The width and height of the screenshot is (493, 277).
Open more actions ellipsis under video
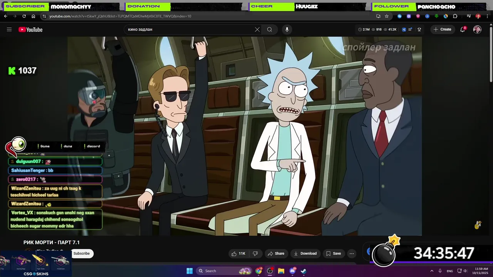pyautogui.click(x=352, y=254)
